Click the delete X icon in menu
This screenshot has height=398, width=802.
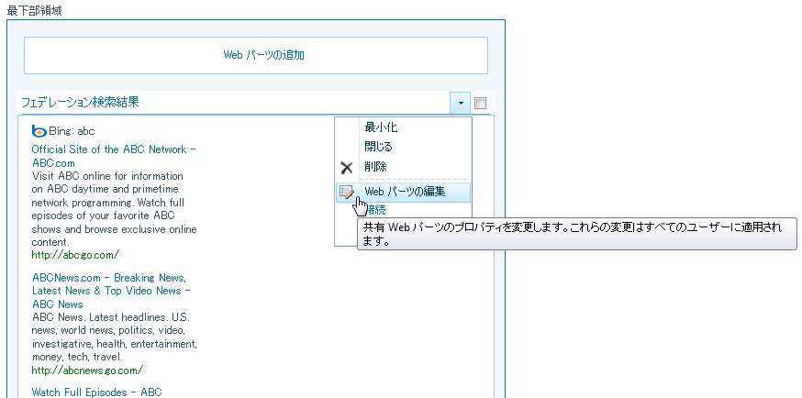pyautogui.click(x=347, y=168)
